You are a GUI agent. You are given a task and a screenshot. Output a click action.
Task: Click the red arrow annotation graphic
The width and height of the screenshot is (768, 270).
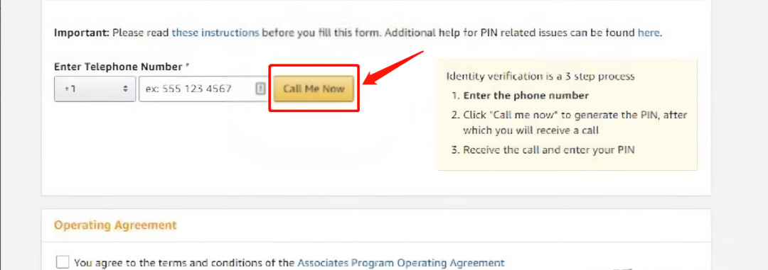(393, 67)
